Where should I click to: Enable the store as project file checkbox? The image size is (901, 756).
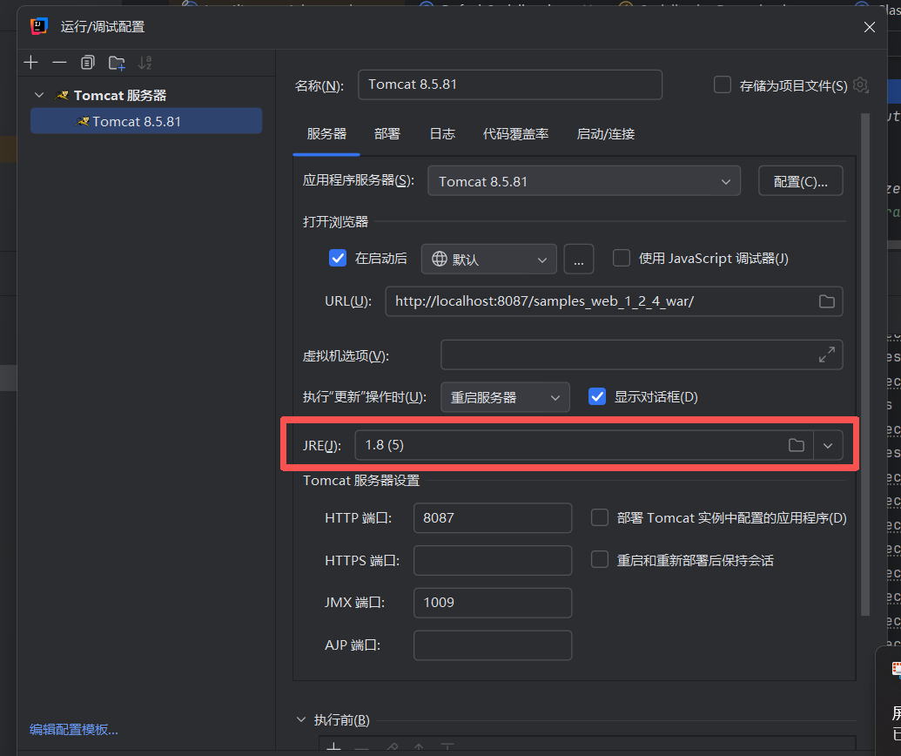[x=722, y=84]
